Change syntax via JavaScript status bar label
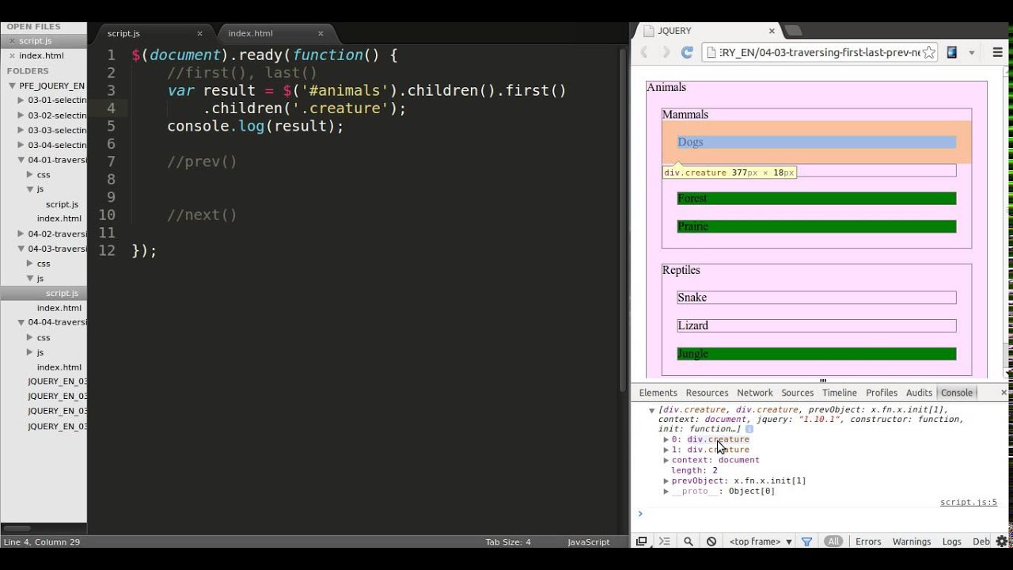Image resolution: width=1013 pixels, height=570 pixels. [588, 542]
